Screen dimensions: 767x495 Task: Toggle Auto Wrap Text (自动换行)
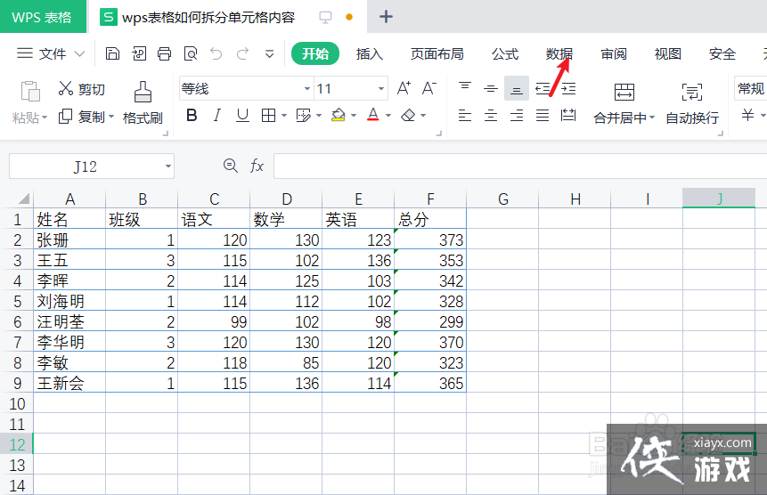click(691, 103)
